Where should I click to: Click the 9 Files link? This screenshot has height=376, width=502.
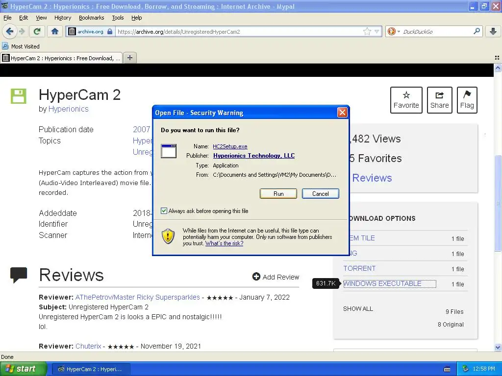(x=454, y=311)
